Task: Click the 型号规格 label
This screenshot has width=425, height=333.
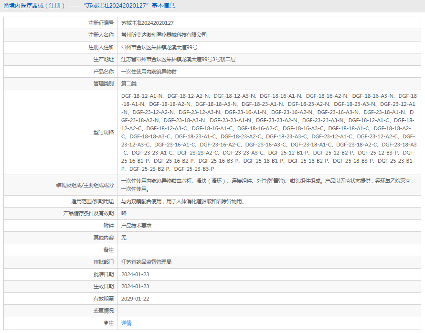Action: (104, 132)
